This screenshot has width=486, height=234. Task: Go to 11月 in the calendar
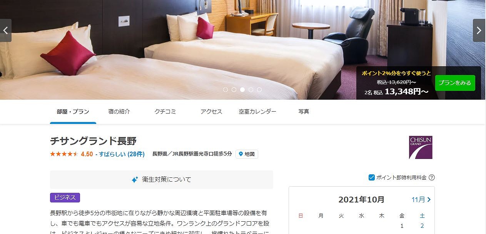[421, 199]
